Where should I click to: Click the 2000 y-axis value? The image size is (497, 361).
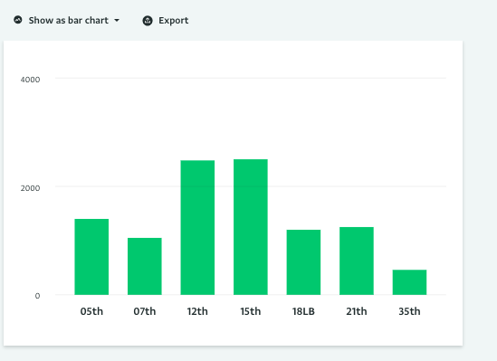click(30, 188)
